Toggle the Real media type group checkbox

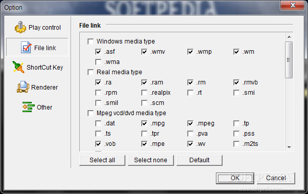click(91, 72)
